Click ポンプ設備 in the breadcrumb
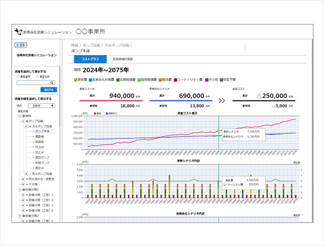Screen dimensions: 324x246 click(x=91, y=45)
